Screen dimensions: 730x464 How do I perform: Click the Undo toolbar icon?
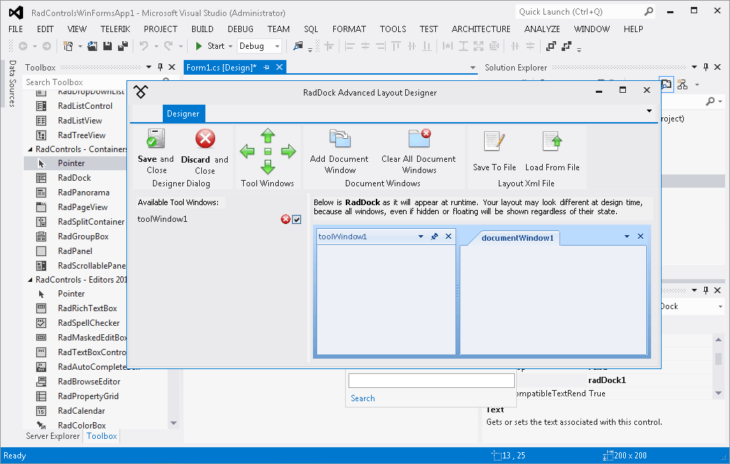click(x=144, y=46)
